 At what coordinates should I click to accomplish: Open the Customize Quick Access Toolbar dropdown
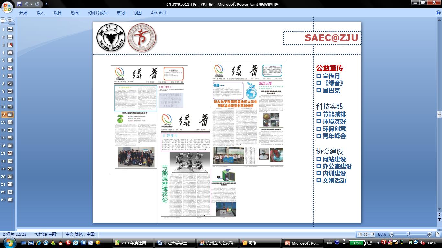pyautogui.click(x=46, y=4)
